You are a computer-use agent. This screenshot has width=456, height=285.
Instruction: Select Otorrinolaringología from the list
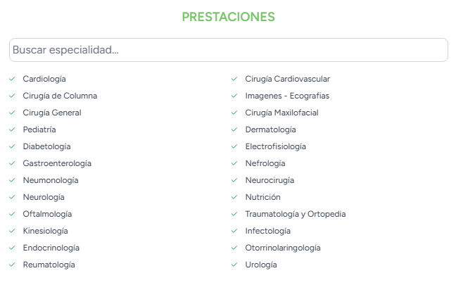283,248
